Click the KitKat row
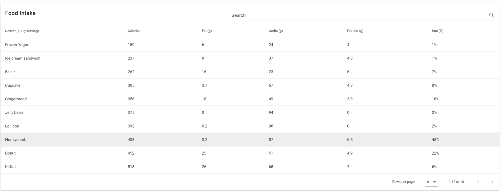 pyautogui.click(x=10, y=167)
